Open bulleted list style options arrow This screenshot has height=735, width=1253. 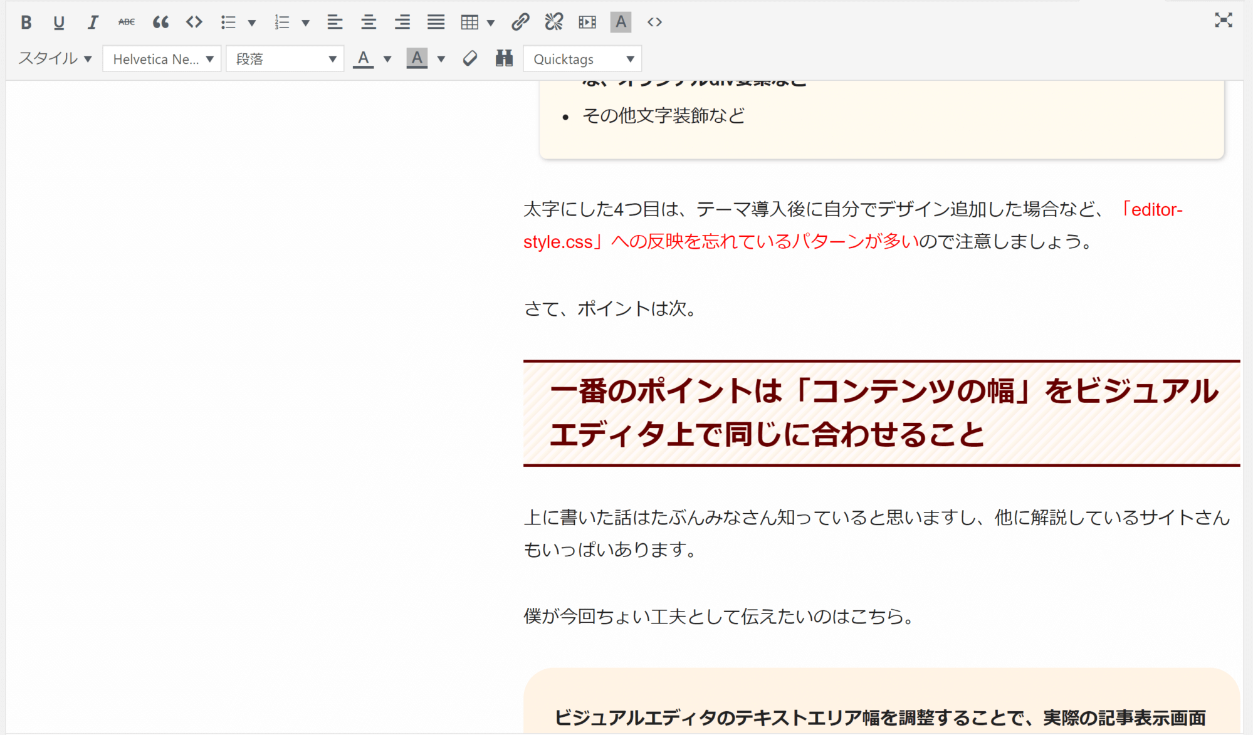(252, 23)
